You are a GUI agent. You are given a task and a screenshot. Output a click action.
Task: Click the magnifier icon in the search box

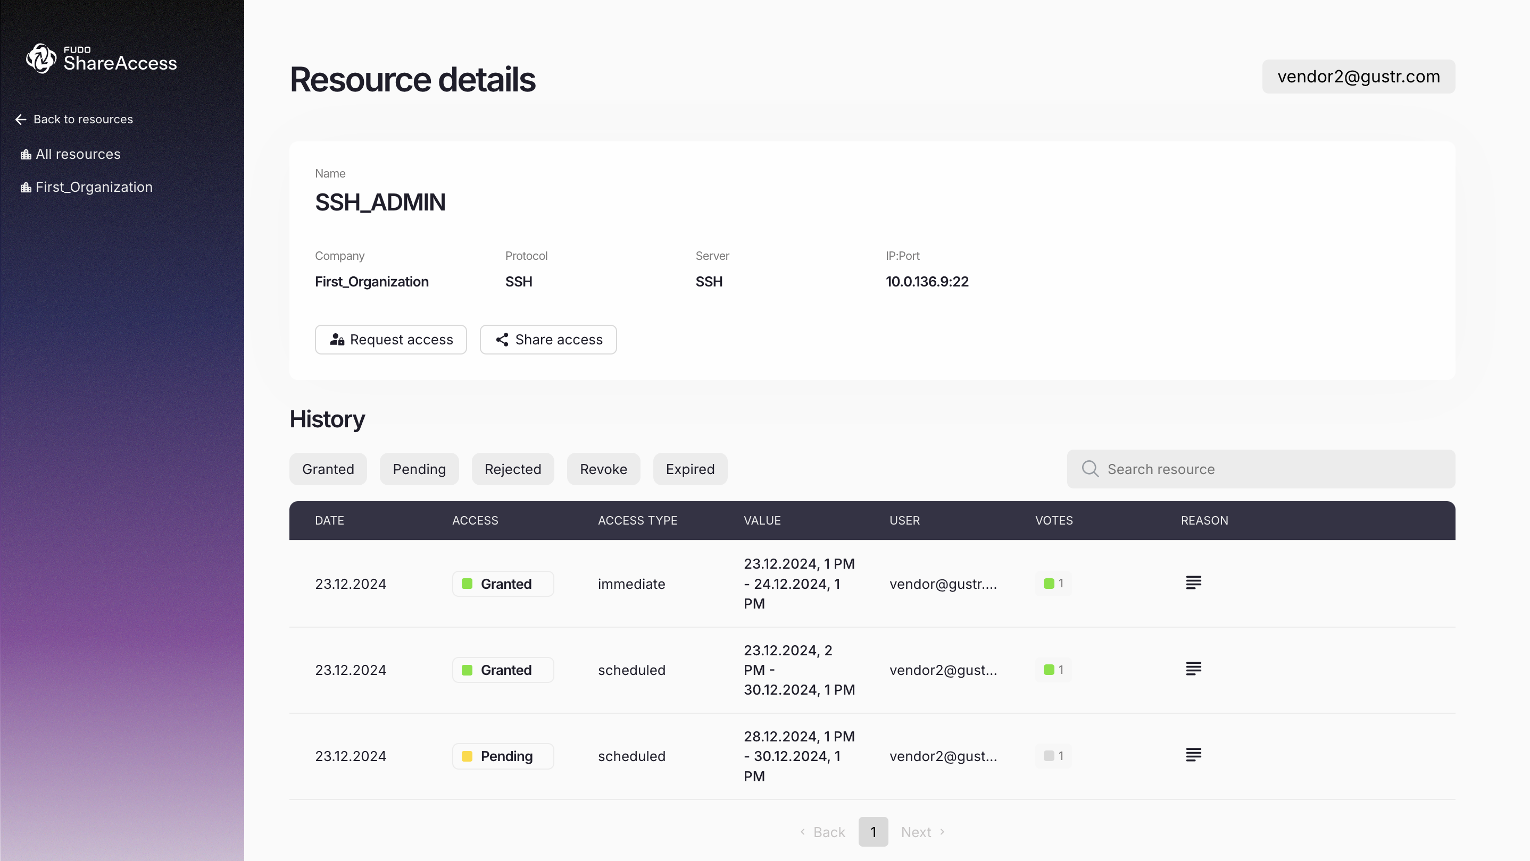[x=1090, y=469]
